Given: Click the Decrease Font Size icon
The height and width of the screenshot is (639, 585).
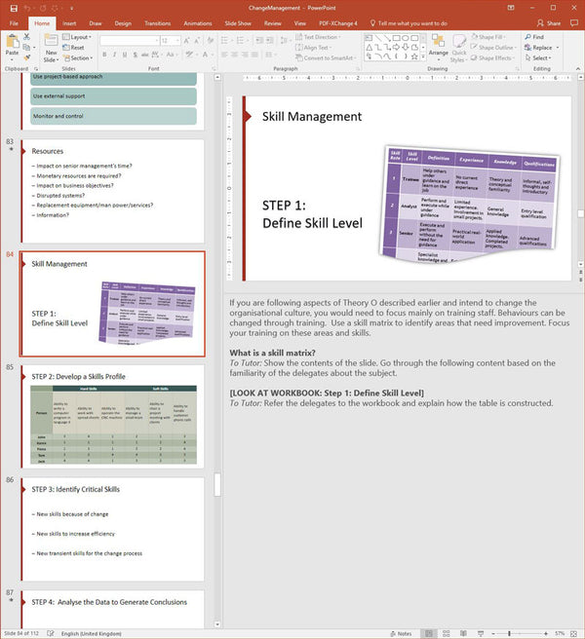Looking at the screenshot, I should click(x=197, y=41).
